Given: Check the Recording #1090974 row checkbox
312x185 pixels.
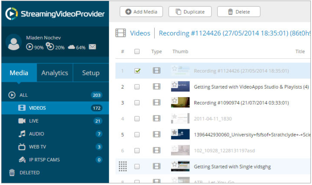Looking at the screenshot, I should point(137,102).
